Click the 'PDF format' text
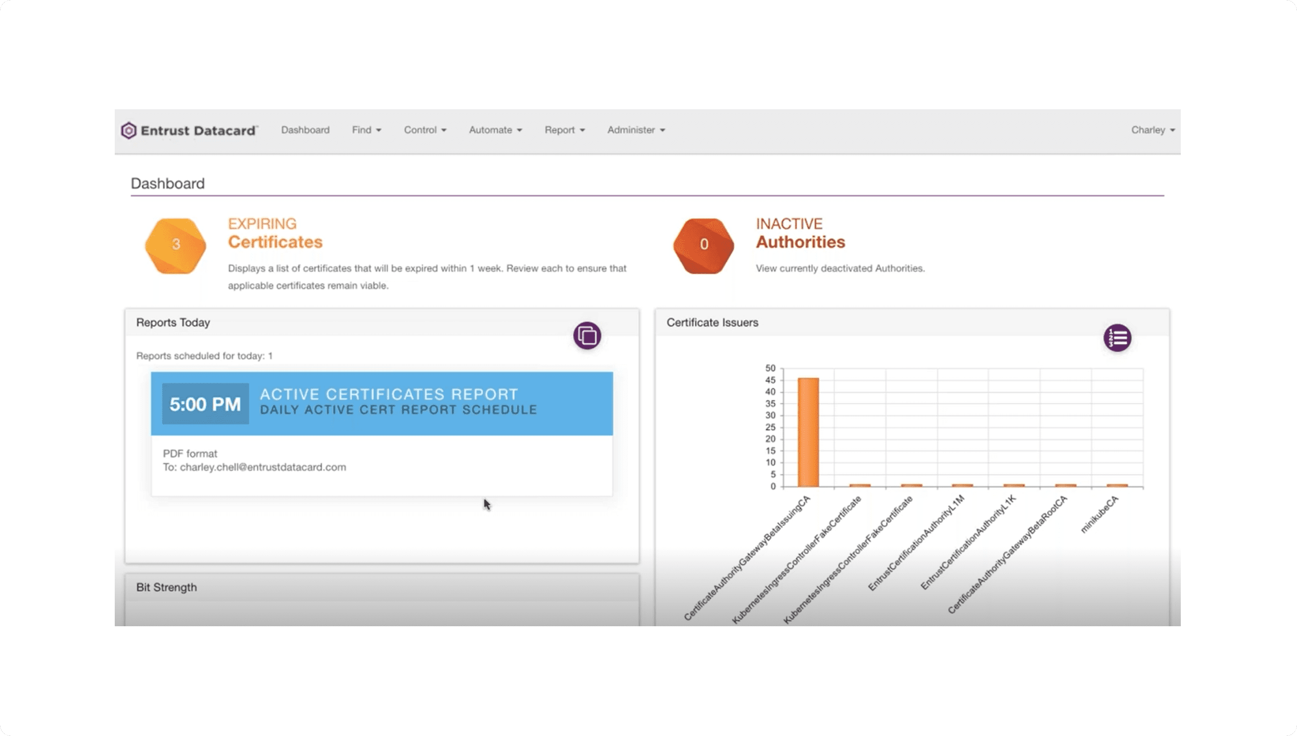Image resolution: width=1297 pixels, height=736 pixels. pyautogui.click(x=190, y=454)
